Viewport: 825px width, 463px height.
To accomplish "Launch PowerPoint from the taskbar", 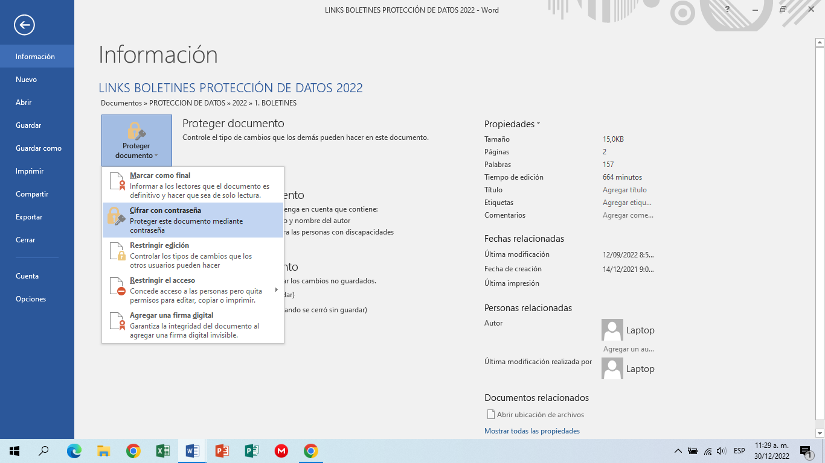I will (222, 450).
